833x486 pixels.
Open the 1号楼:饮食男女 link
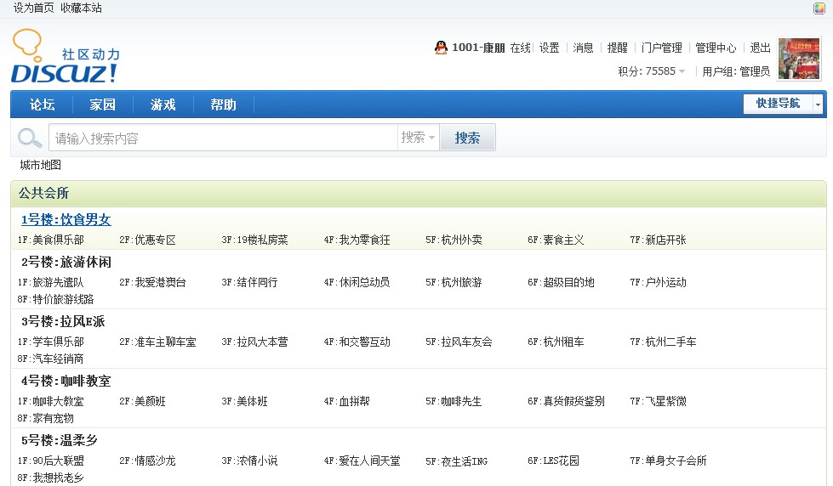66,220
